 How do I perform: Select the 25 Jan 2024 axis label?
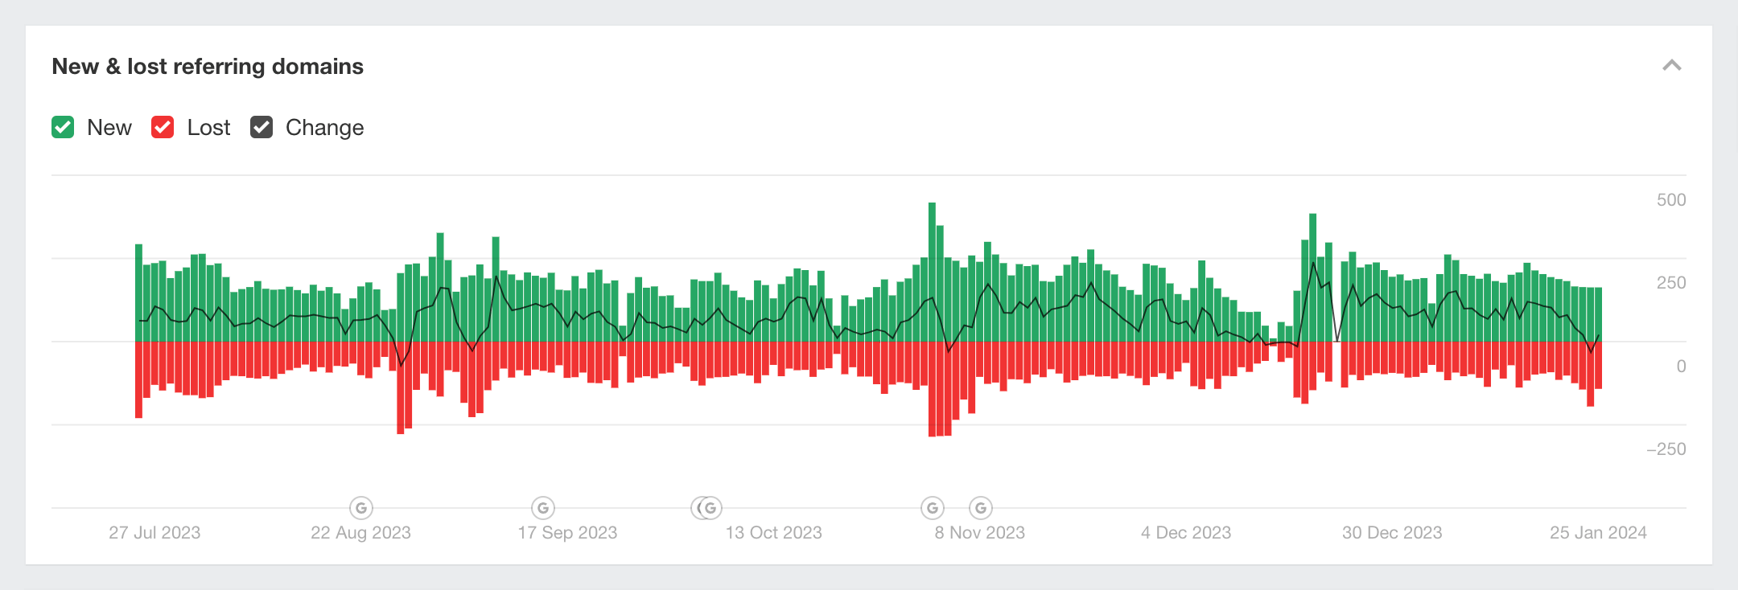pyautogui.click(x=1598, y=532)
